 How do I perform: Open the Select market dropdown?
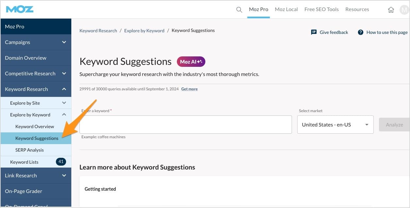(x=335, y=125)
